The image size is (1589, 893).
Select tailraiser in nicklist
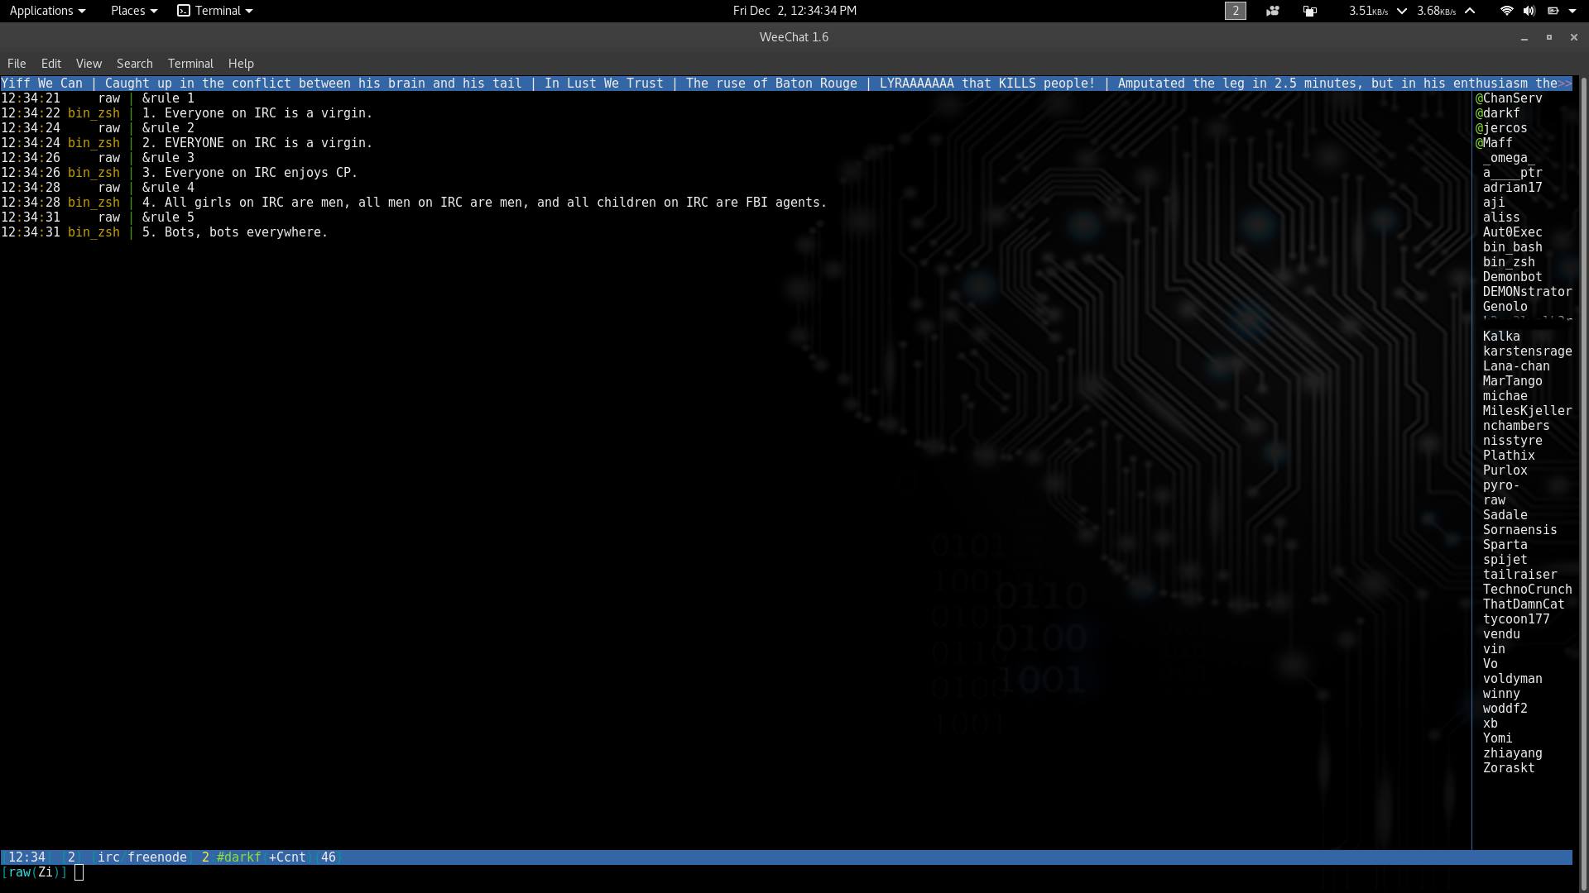[1520, 575]
